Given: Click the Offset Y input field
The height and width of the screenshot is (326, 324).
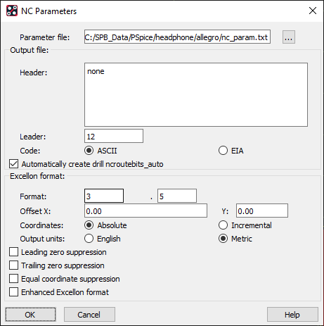Looking at the screenshot, I should (x=262, y=211).
